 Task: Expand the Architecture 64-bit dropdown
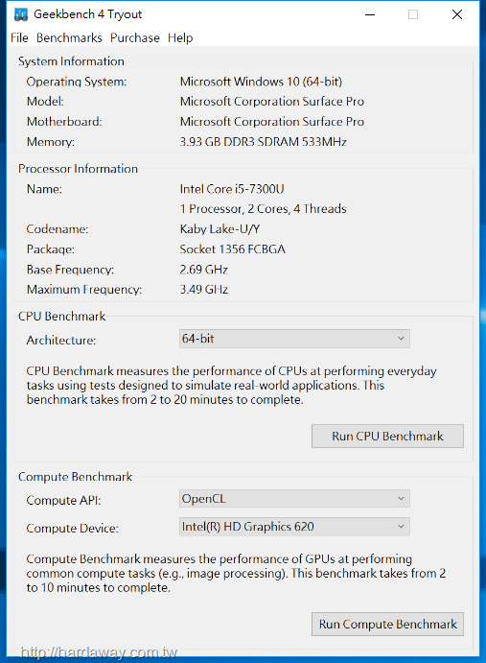pyautogui.click(x=294, y=339)
